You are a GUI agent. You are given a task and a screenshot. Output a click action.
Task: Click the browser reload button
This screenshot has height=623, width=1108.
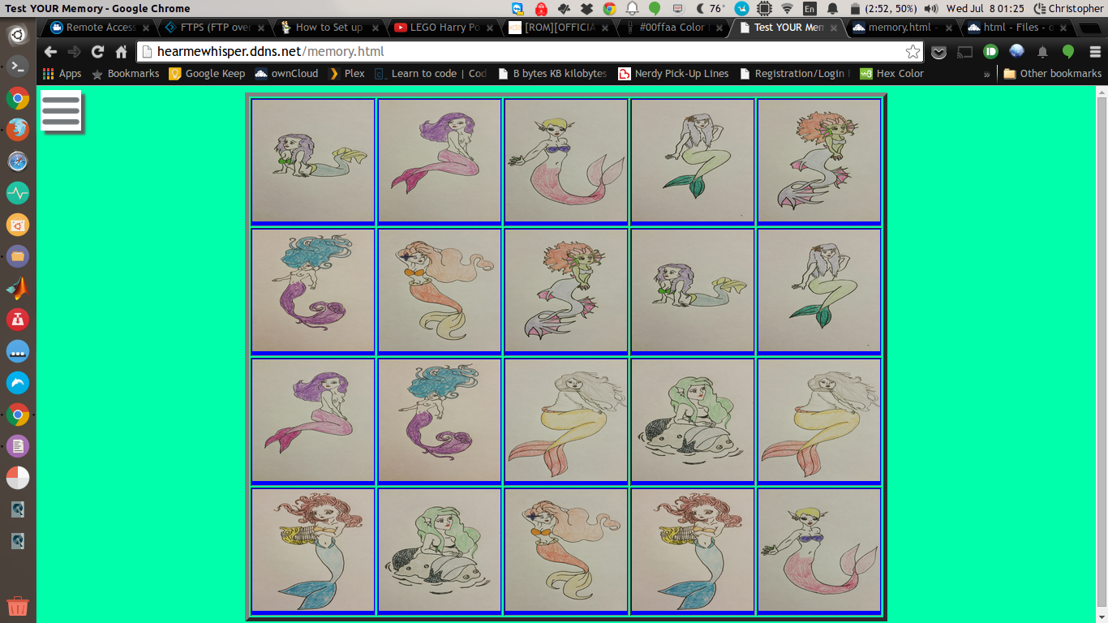tap(97, 52)
